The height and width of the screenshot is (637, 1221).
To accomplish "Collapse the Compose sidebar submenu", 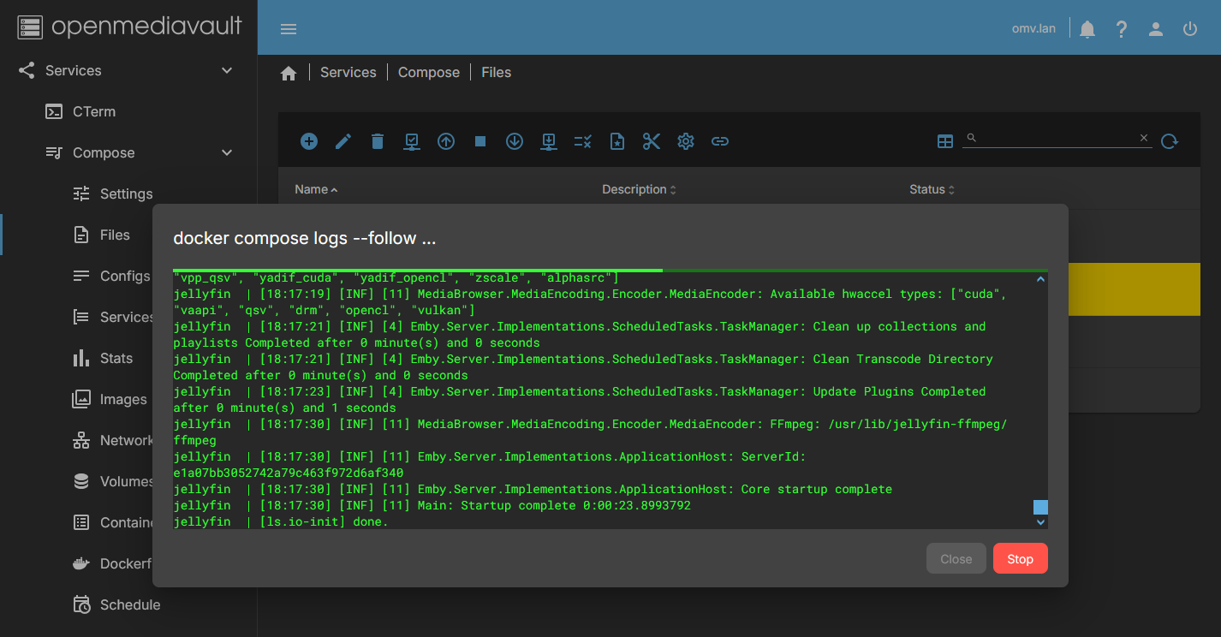I will 227,152.
